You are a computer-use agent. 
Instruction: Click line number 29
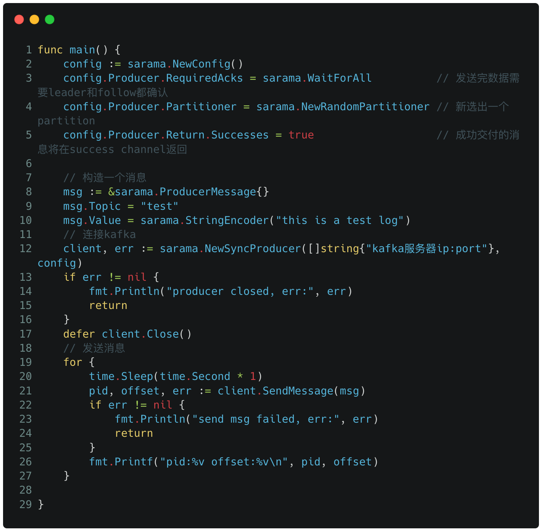[26, 505]
